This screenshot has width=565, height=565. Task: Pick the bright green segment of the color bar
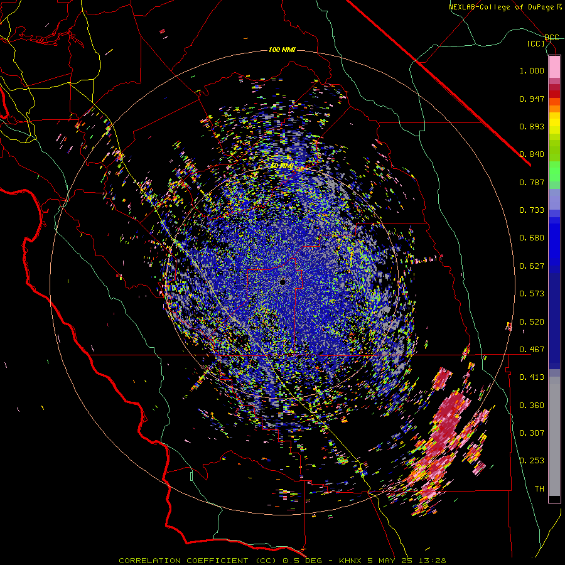tap(554, 171)
